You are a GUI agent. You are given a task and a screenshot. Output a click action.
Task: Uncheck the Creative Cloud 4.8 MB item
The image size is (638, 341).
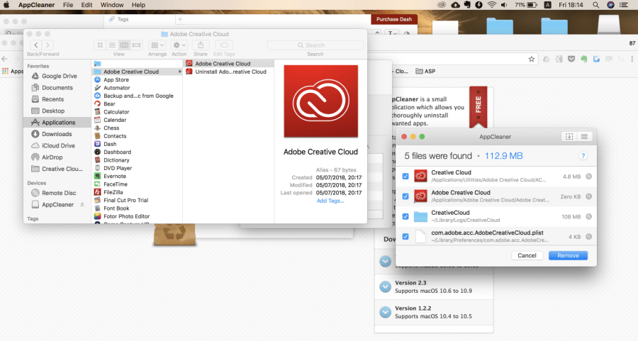tap(405, 177)
